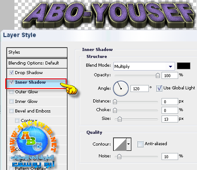Screen dimensions: 197x170
Task: Click the Opacity slider handle
Action: [x=158, y=75]
